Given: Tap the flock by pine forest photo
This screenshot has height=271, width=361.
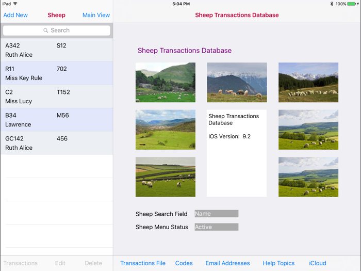Looking at the screenshot, I should pos(308,82).
